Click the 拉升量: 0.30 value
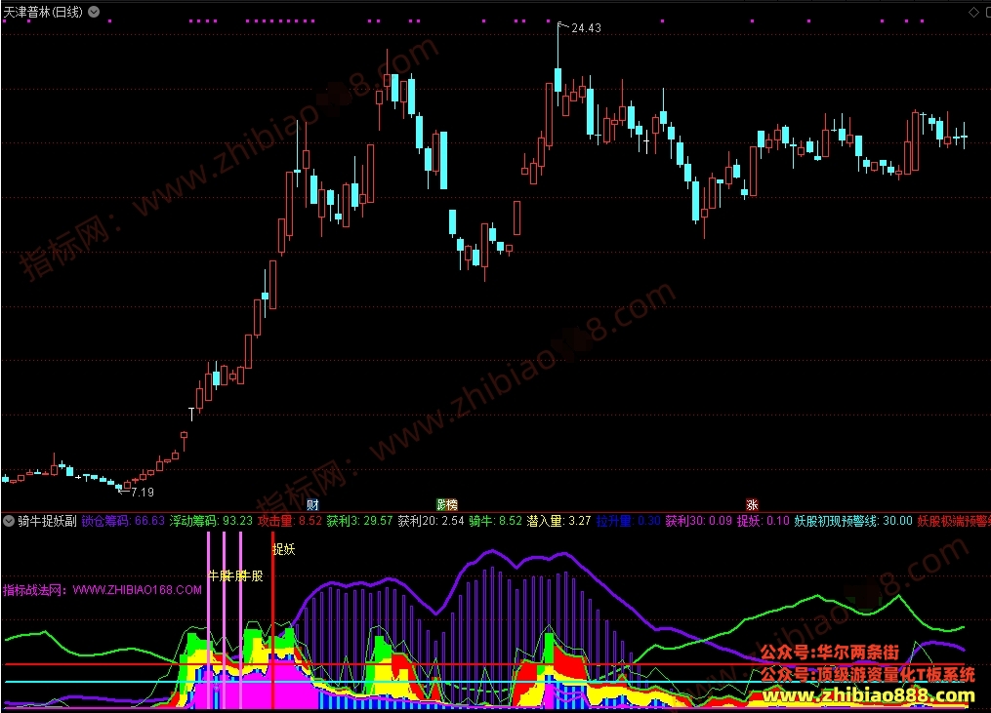Image resolution: width=991 pixels, height=713 pixels. [628, 521]
